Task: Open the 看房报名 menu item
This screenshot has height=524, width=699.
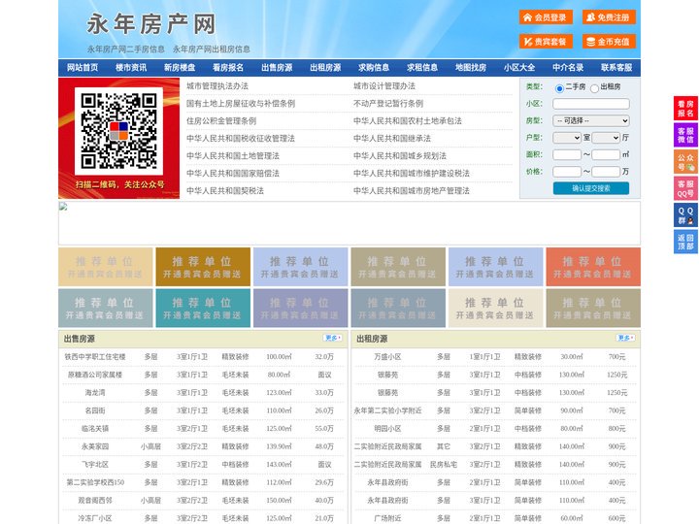Action: (x=228, y=68)
